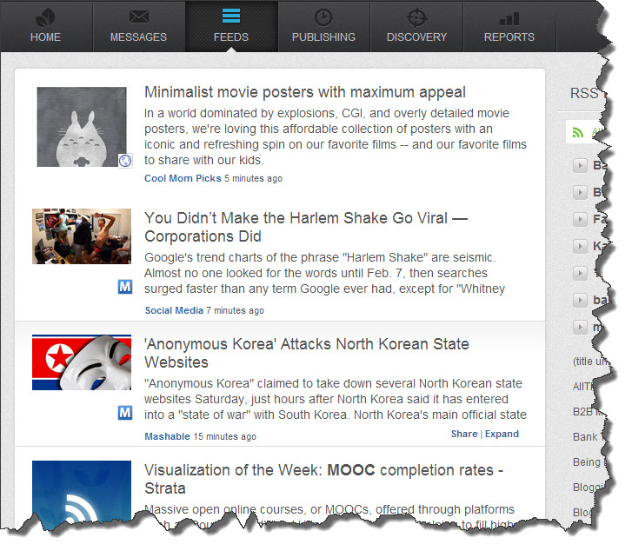Expand sidebar folder starting with 'Ka'
Image resolution: width=632 pixels, height=551 pixels.
pyautogui.click(x=580, y=246)
